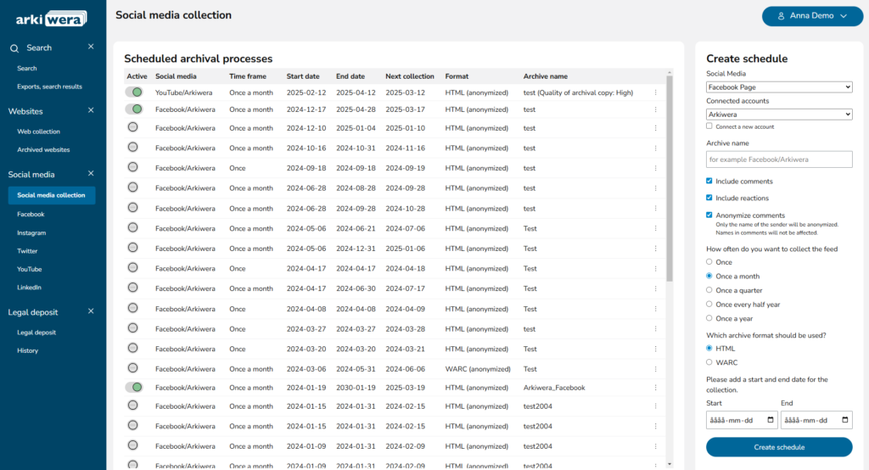Open Search sub-item in sidebar

click(x=26, y=69)
